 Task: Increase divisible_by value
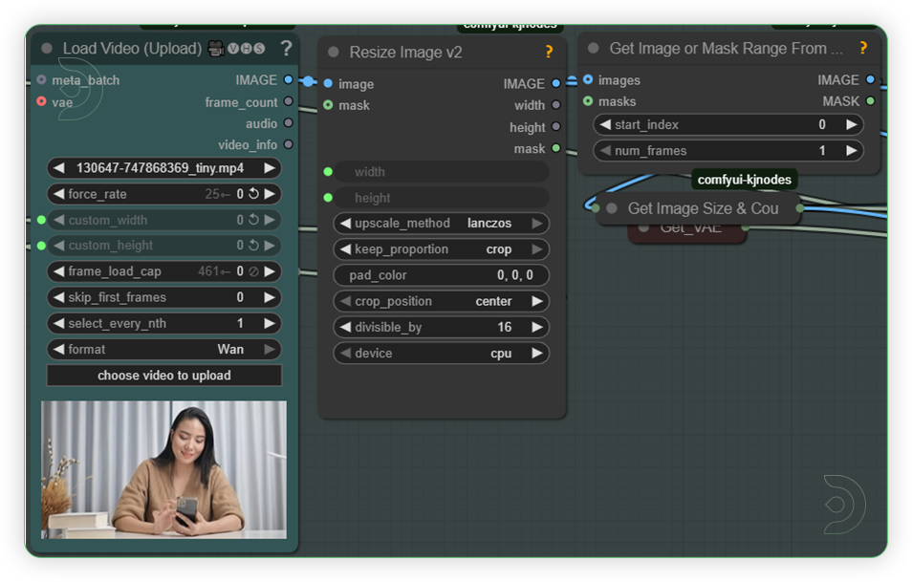tap(537, 327)
